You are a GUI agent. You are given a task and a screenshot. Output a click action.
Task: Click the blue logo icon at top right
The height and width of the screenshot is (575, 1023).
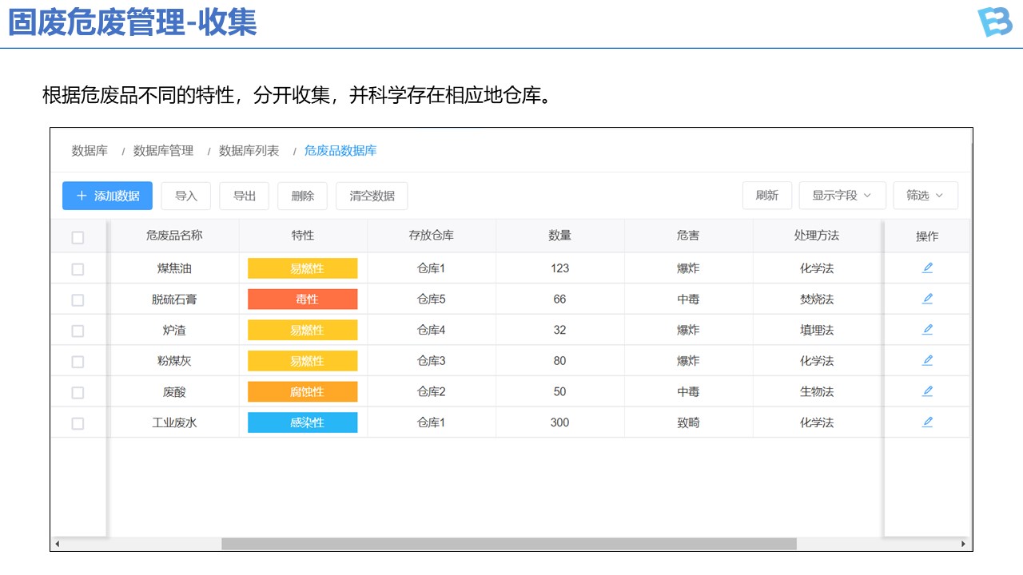pos(994,22)
